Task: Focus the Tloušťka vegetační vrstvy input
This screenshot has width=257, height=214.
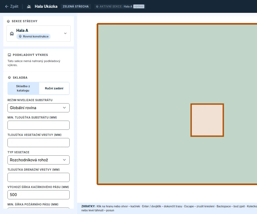Action: (39, 143)
